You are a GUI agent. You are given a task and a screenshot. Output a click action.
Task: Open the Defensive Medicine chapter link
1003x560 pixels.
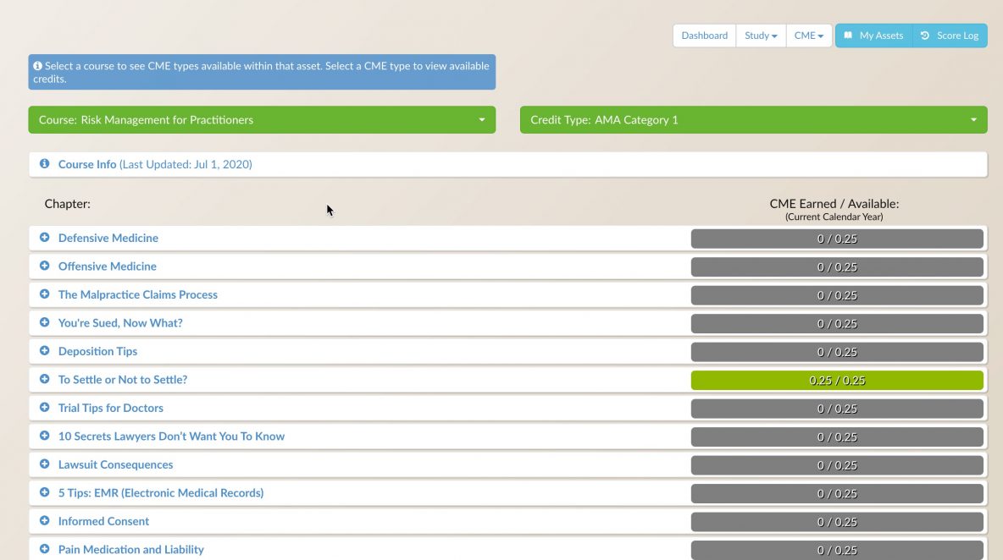pos(108,238)
